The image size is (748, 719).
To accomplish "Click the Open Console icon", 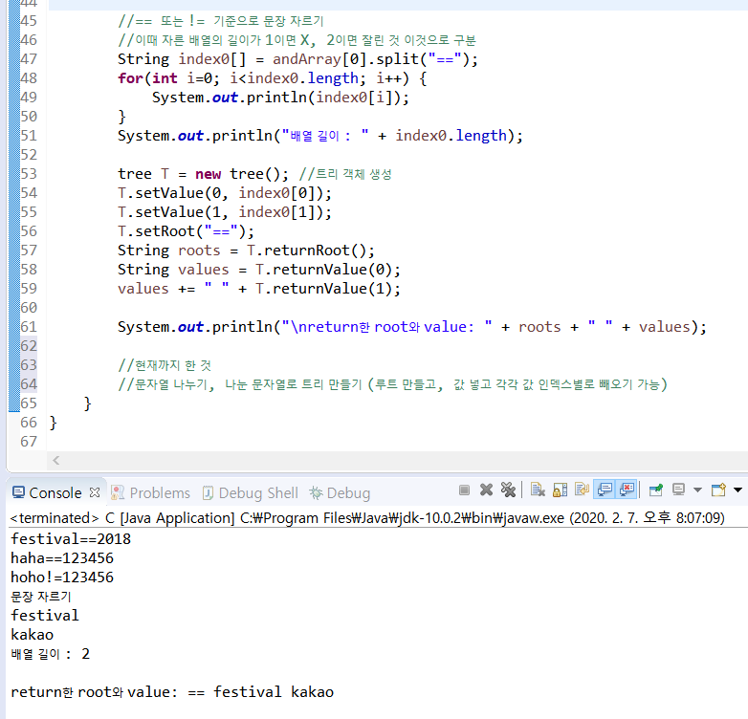I will pyautogui.click(x=718, y=490).
